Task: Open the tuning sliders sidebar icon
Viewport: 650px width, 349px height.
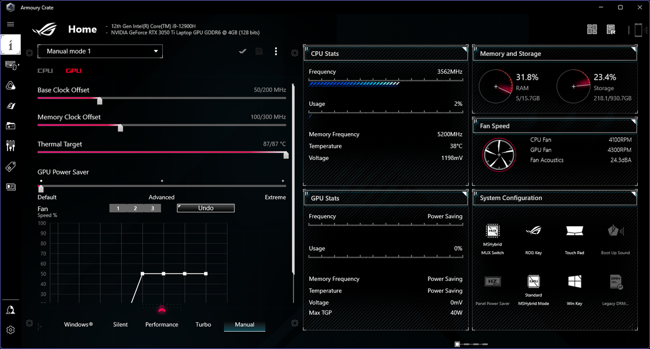Action: coord(10,146)
